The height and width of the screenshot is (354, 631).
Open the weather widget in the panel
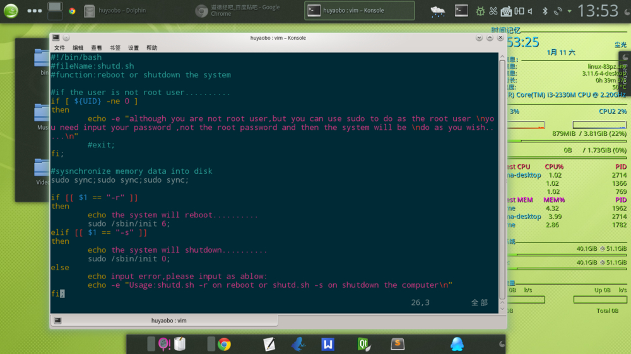coord(437,11)
